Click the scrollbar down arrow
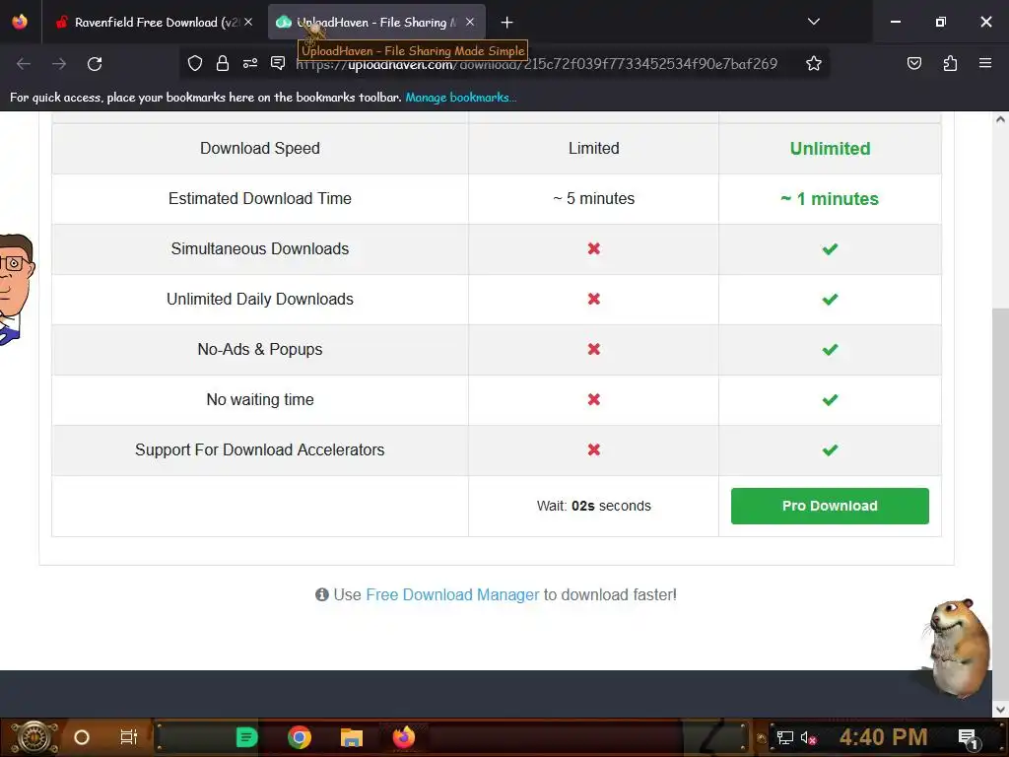The height and width of the screenshot is (757, 1009). [x=1000, y=710]
